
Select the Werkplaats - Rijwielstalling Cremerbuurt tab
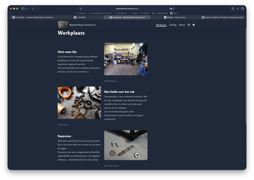point(127,17)
